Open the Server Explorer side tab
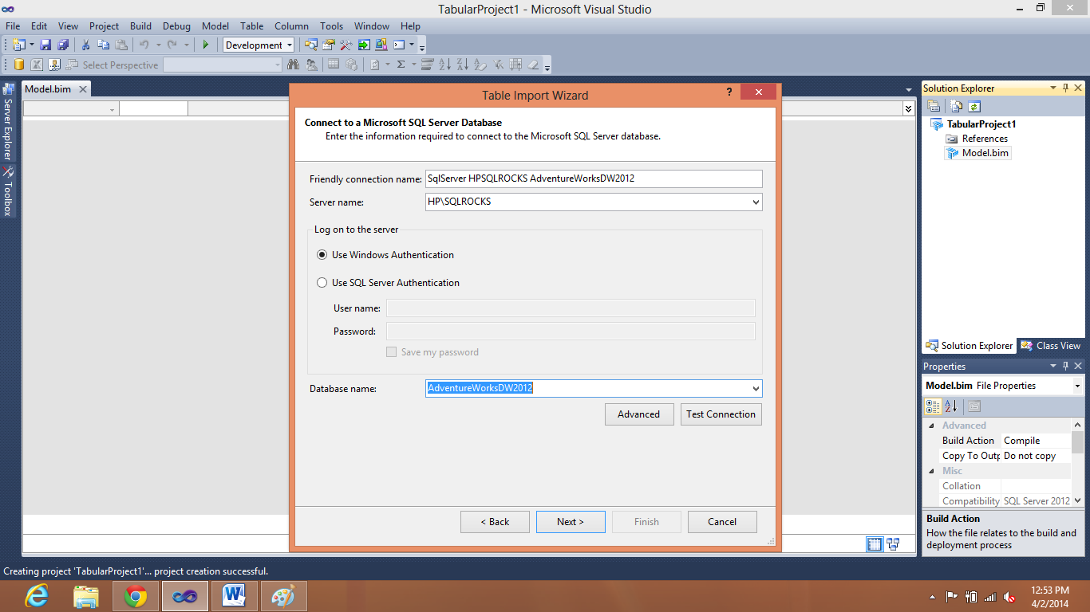This screenshot has height=612, width=1090. [9, 123]
